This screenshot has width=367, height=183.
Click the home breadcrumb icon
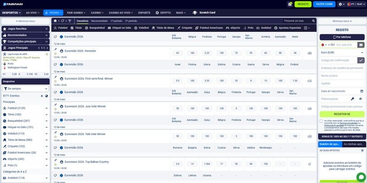tap(55, 21)
